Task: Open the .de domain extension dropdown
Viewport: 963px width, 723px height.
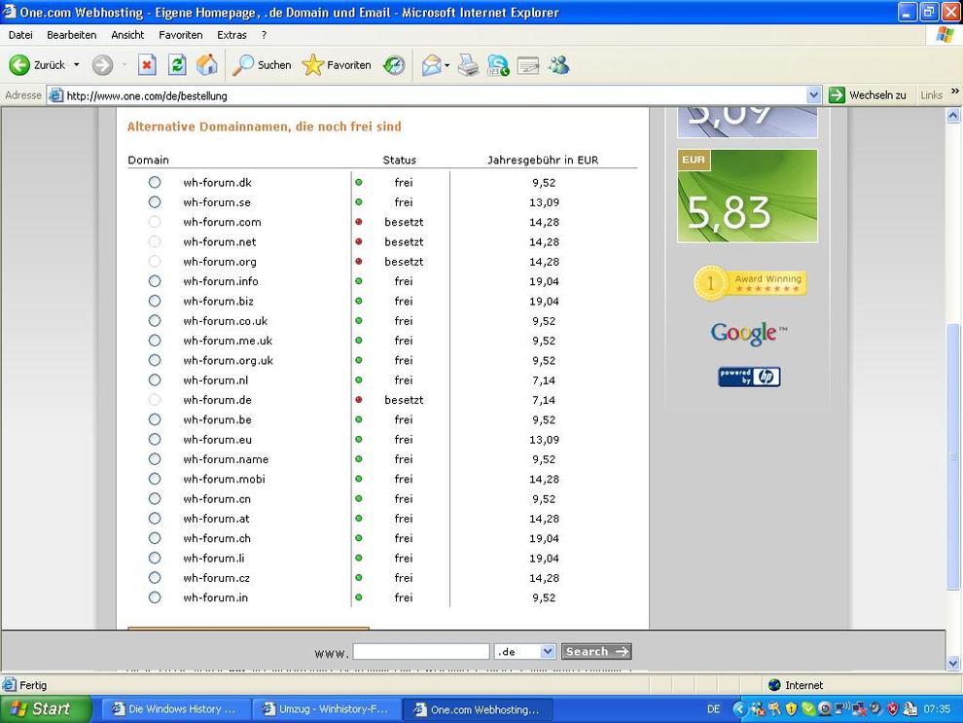Action: [x=547, y=652]
